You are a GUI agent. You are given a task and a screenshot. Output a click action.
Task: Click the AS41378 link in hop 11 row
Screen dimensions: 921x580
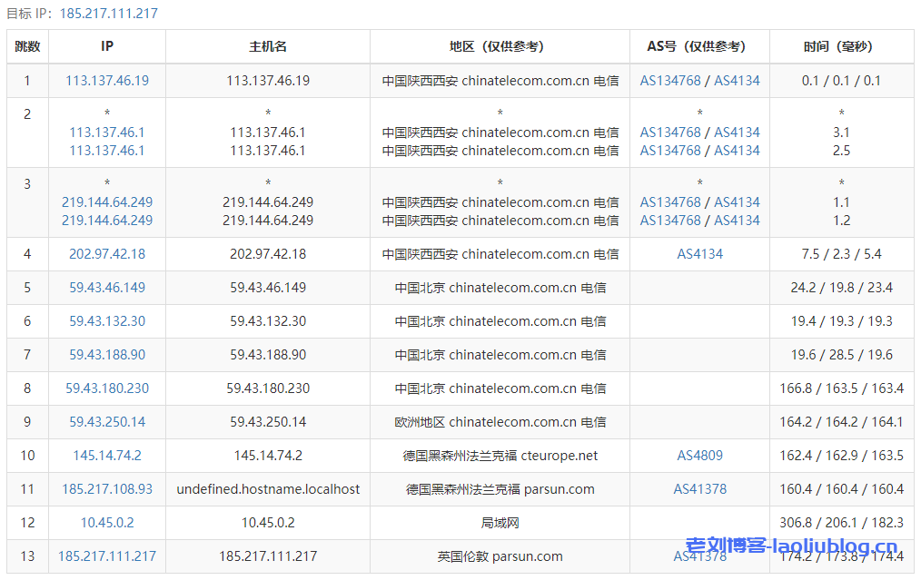click(699, 489)
